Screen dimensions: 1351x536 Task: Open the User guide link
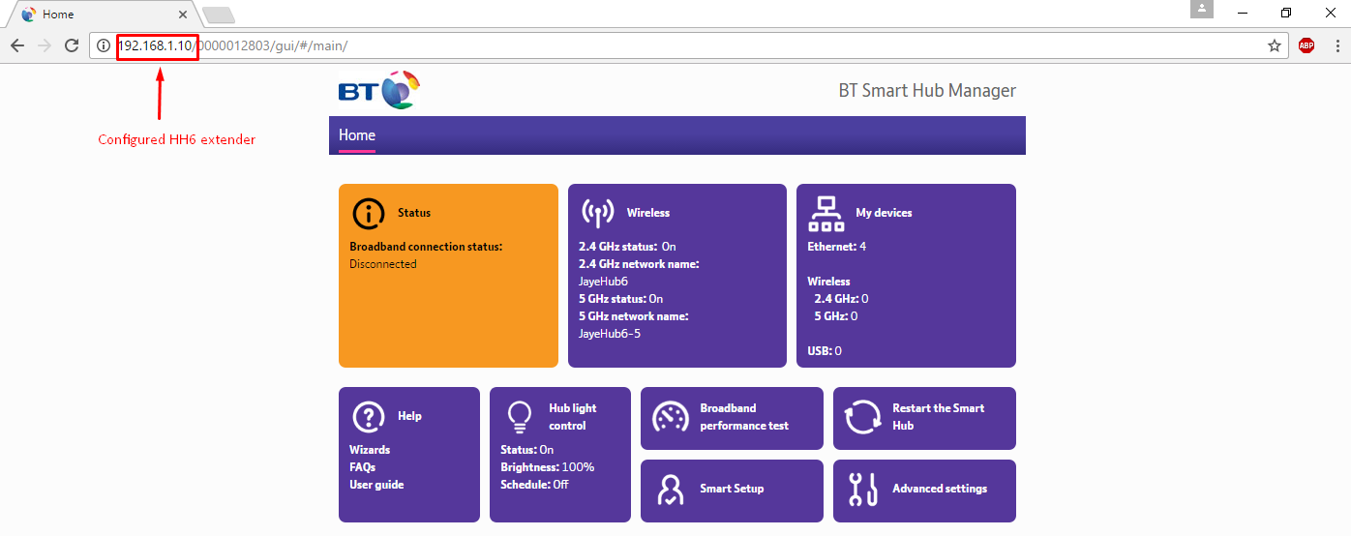click(376, 485)
